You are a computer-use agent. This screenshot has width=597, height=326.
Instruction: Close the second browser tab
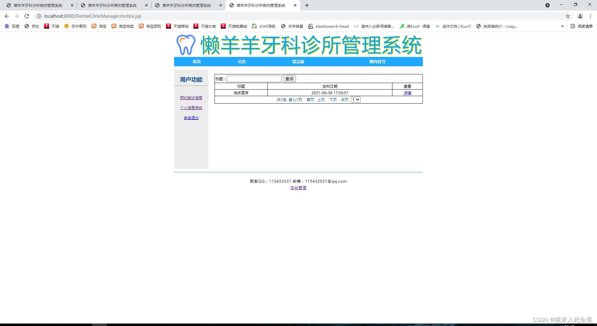pos(146,5)
